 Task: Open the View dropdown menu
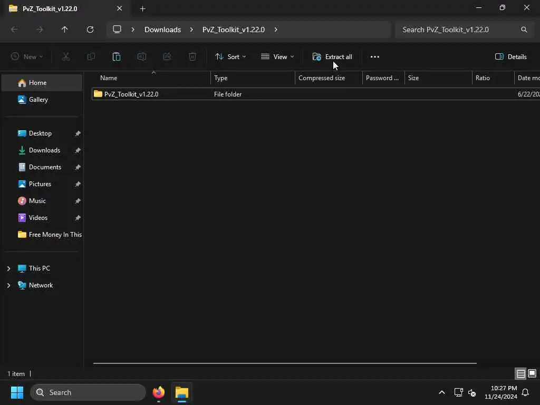tap(277, 57)
